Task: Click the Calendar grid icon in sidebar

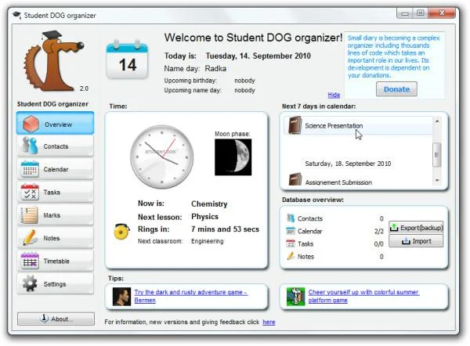Action: [x=30, y=168]
